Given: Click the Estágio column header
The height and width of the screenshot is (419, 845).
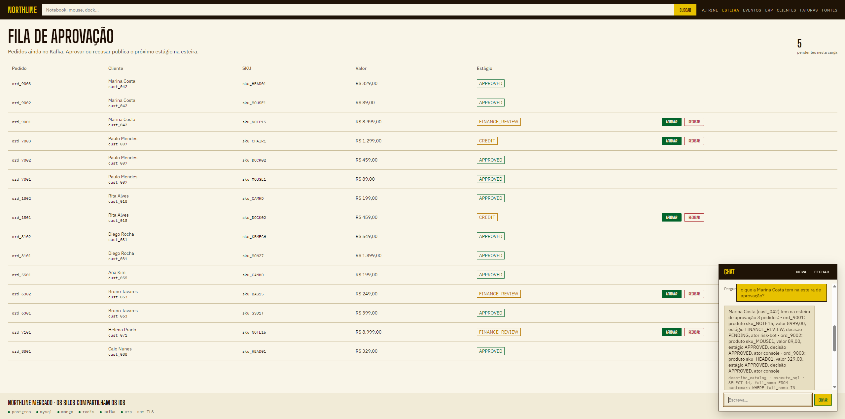Looking at the screenshot, I should tap(484, 68).
